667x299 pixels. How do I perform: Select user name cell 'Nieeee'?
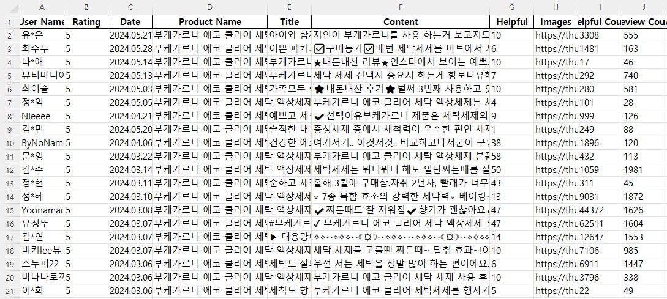[42, 116]
